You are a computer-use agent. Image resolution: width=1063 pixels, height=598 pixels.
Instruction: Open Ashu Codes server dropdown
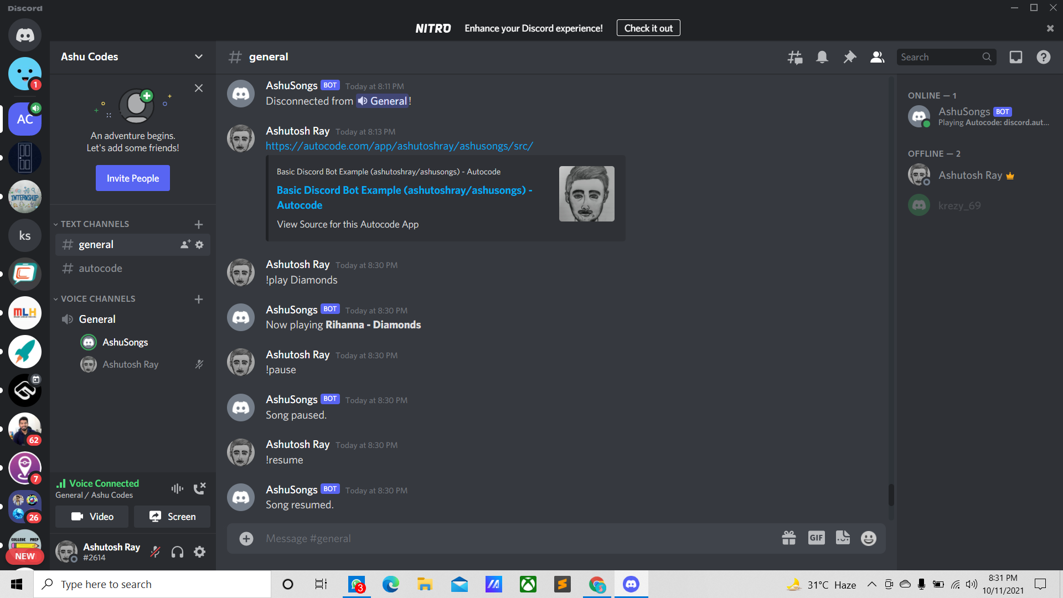coord(198,56)
